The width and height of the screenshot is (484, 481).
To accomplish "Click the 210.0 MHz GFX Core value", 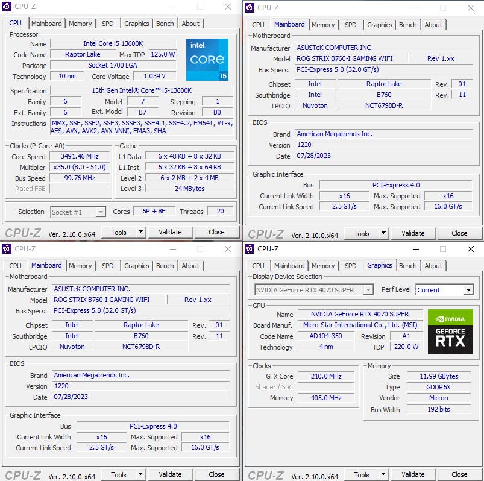I will coord(326,376).
